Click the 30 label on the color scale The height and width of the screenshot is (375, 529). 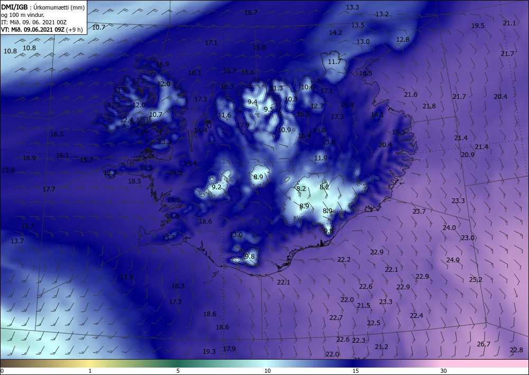[444, 371]
